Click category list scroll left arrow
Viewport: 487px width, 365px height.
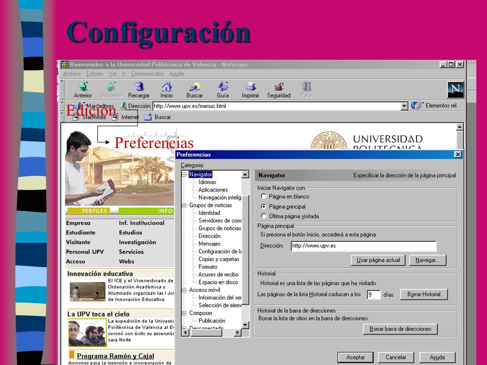(185, 333)
